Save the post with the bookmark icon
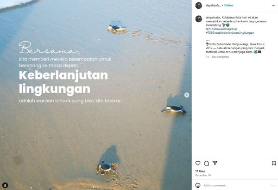The image size is (278, 190). click(274, 163)
